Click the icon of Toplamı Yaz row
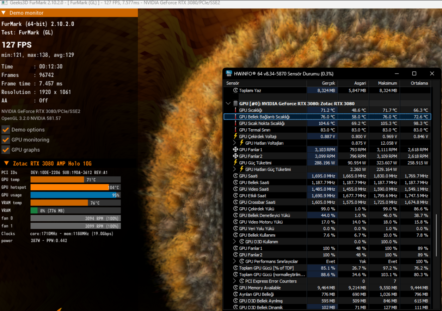Screen dimensions: 442x311 (235, 90)
